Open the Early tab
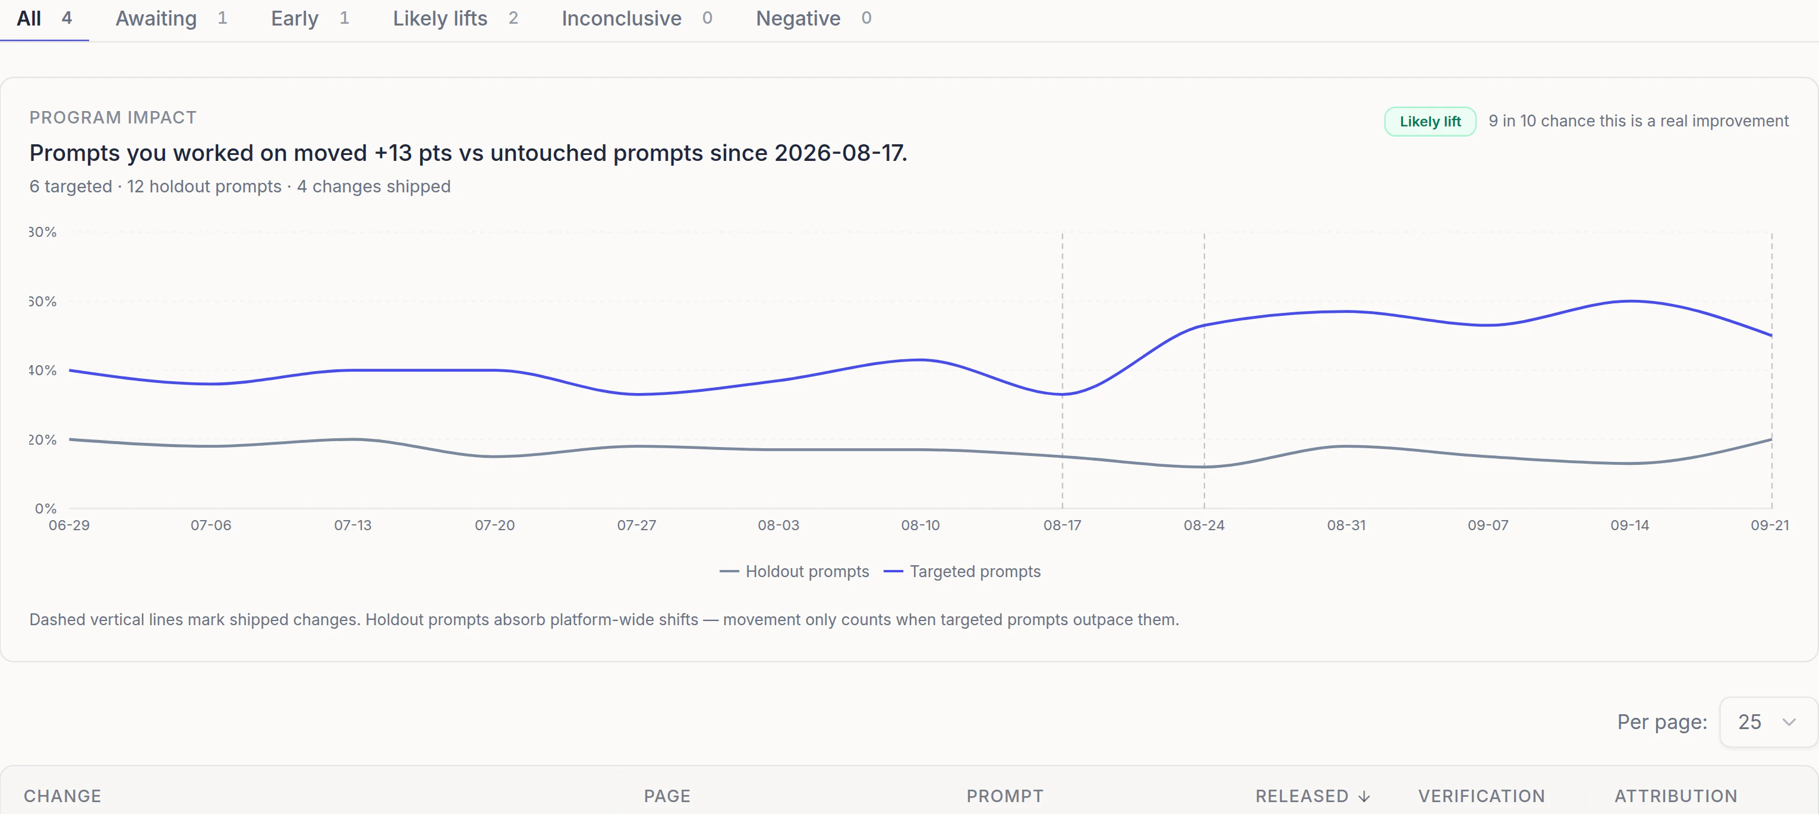Image resolution: width=1819 pixels, height=814 pixels. [x=310, y=18]
